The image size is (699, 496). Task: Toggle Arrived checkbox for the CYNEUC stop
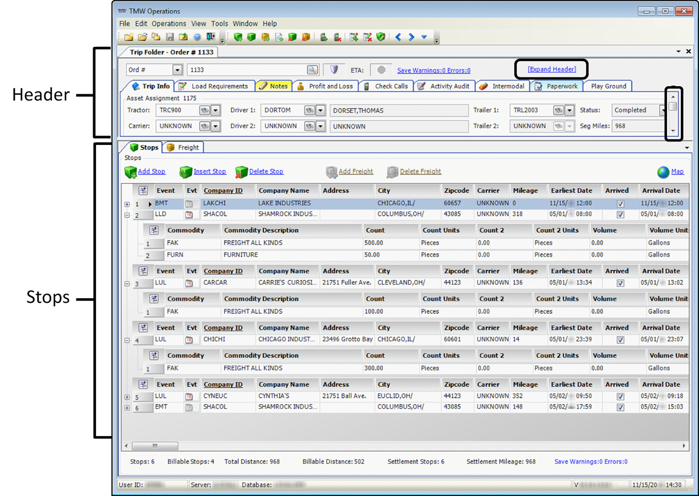[620, 396]
